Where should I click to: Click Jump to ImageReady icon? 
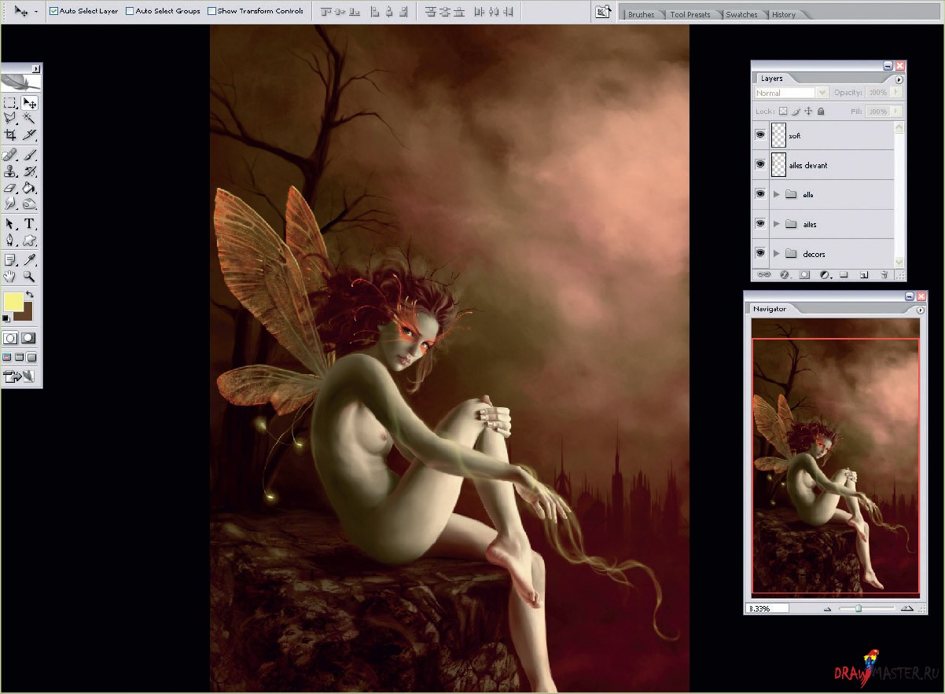pos(20,377)
